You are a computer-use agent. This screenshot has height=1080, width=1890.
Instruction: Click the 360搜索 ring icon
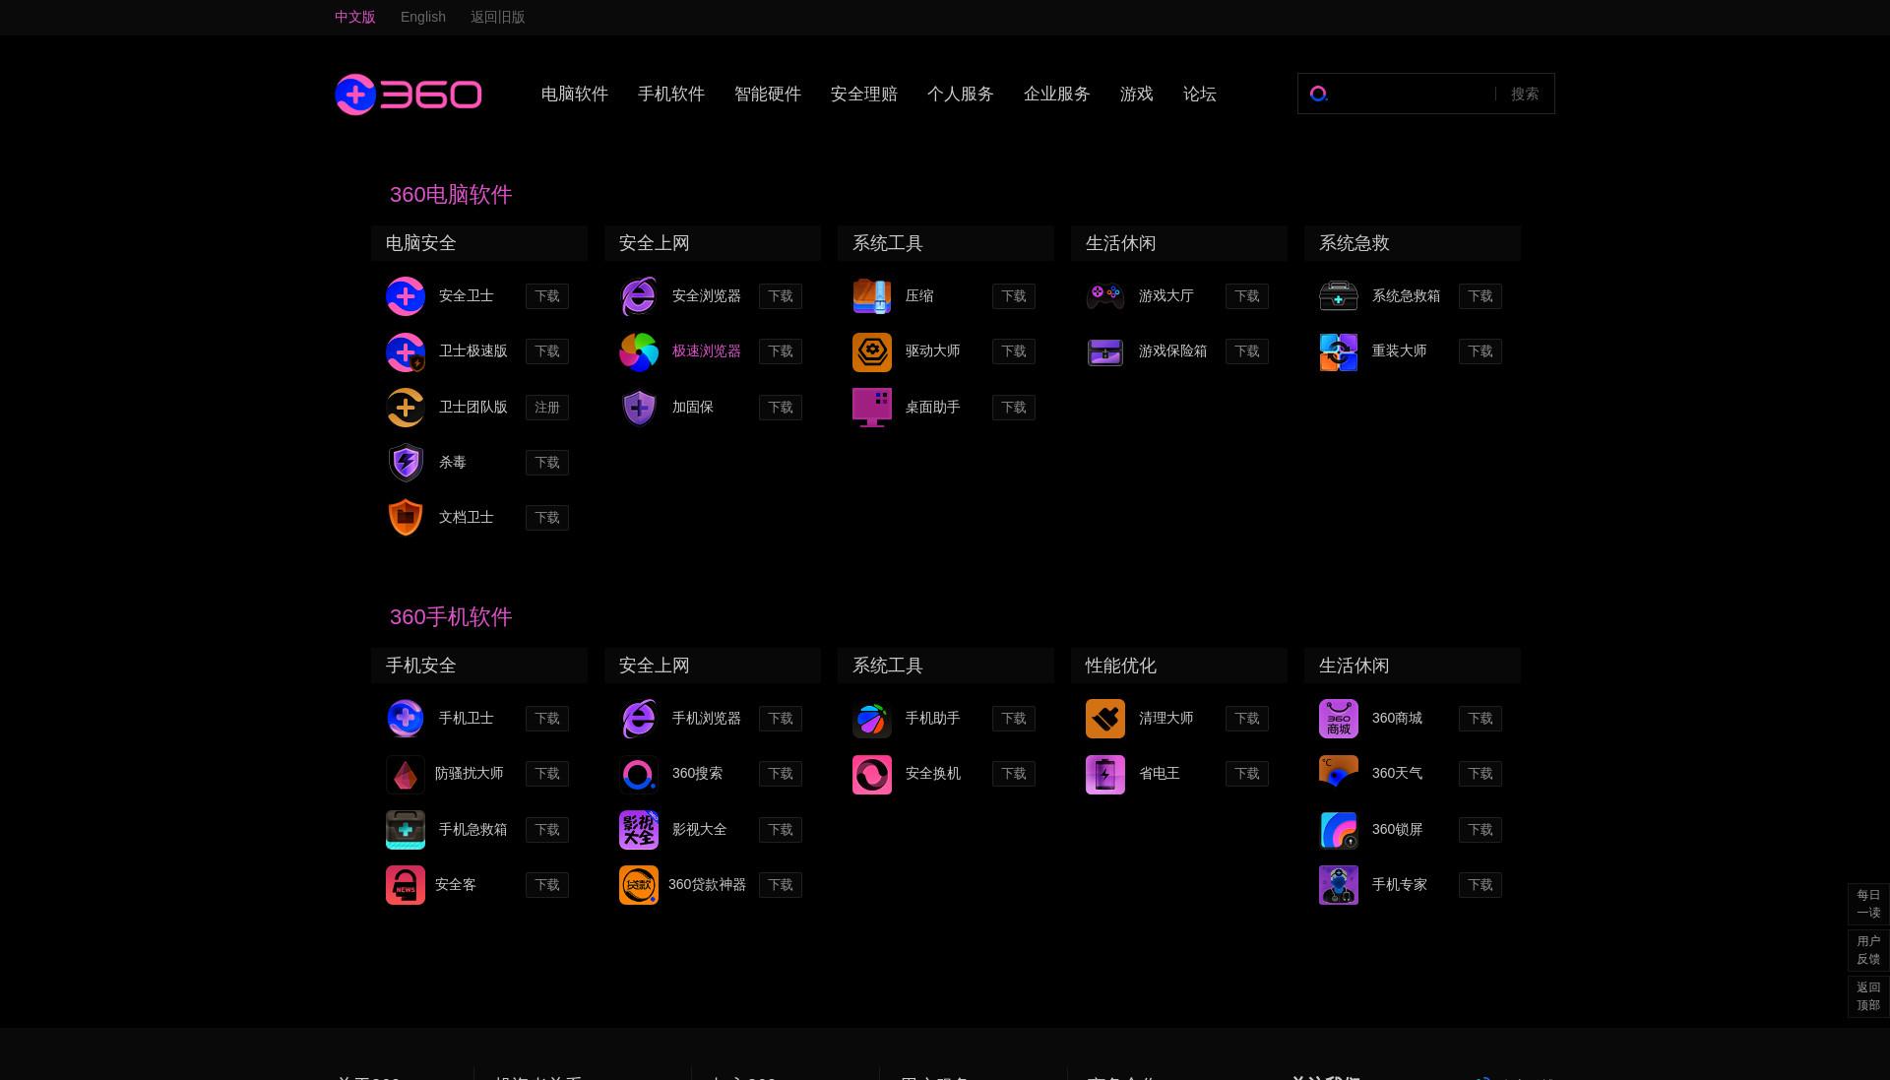pyautogui.click(x=639, y=774)
